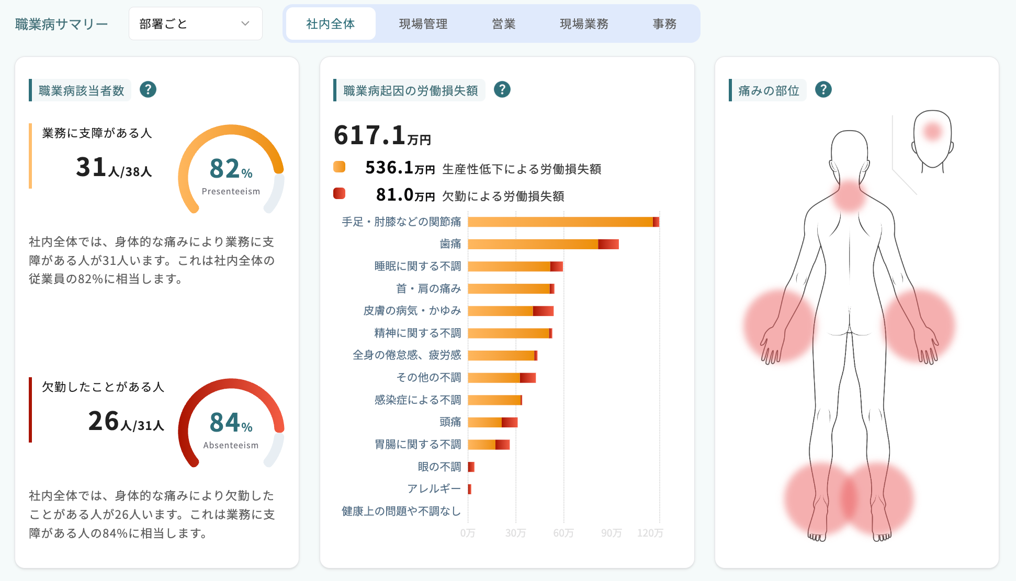Click help icon beside 痛みの部位
1016x581 pixels.
pos(823,90)
